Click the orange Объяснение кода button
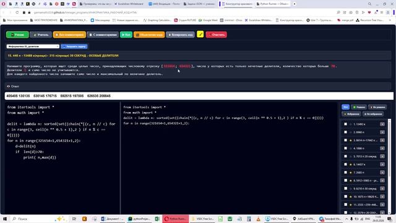This screenshot has width=396, height=223. 149,35
